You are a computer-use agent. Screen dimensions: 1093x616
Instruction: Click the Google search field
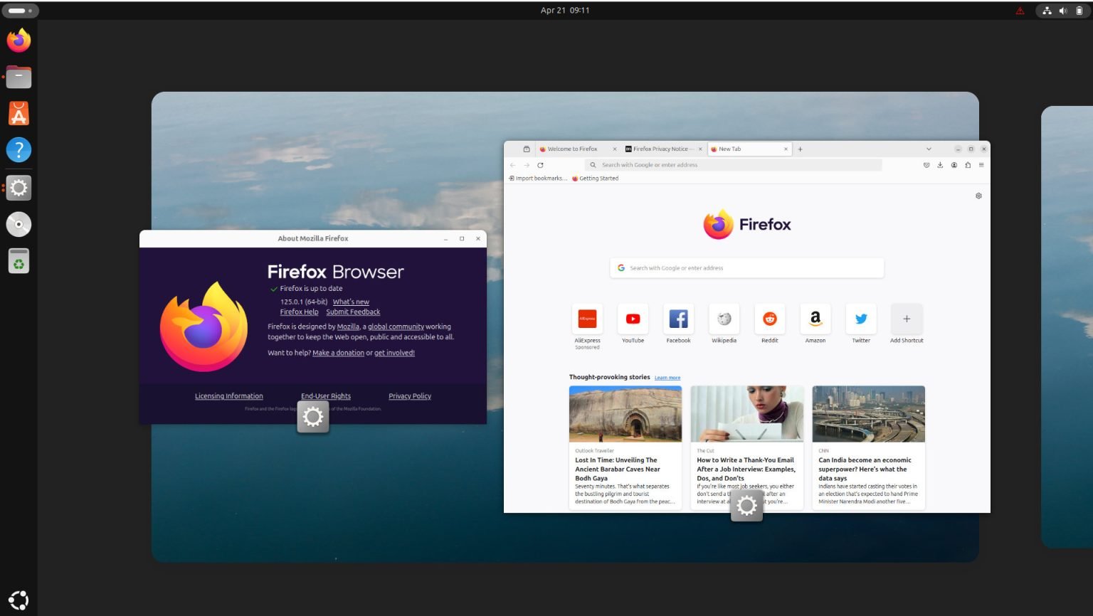click(x=746, y=267)
